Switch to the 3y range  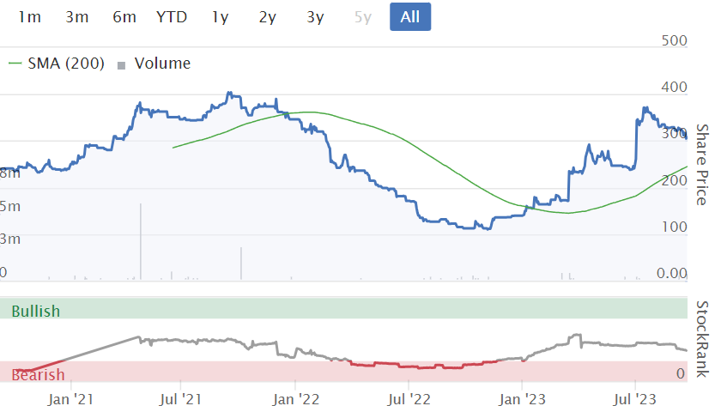(315, 16)
